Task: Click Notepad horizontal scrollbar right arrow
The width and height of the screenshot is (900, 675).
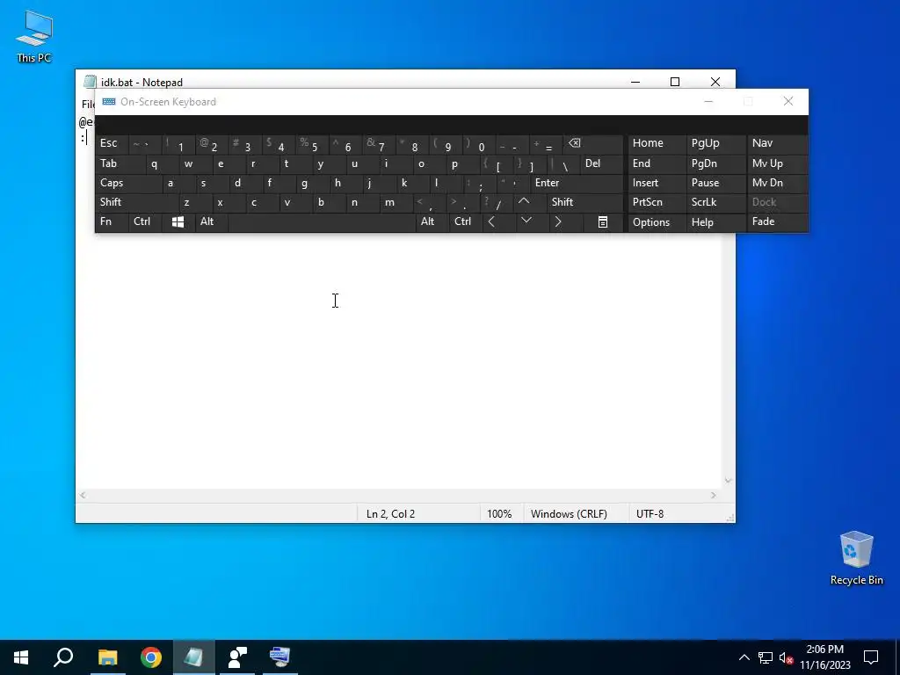Action: [x=714, y=496]
